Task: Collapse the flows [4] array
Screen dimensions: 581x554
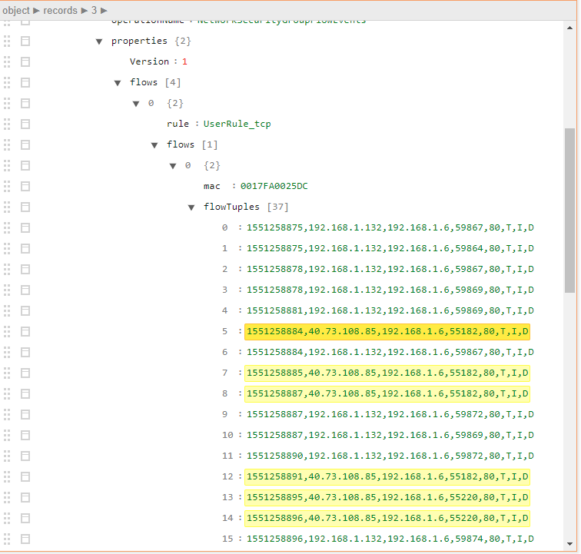Action: (118, 83)
